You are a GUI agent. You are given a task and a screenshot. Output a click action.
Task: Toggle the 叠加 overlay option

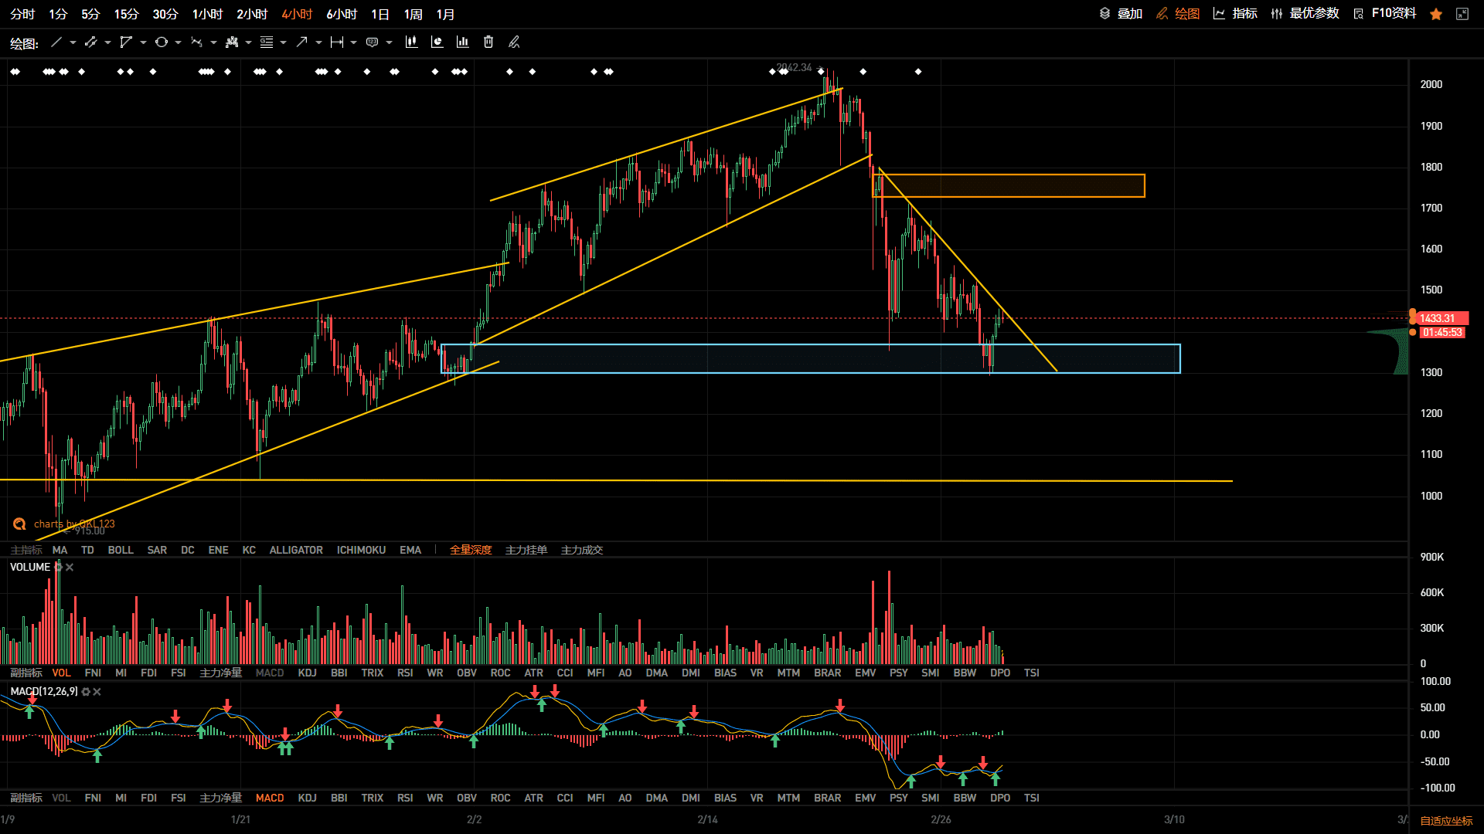1121,14
